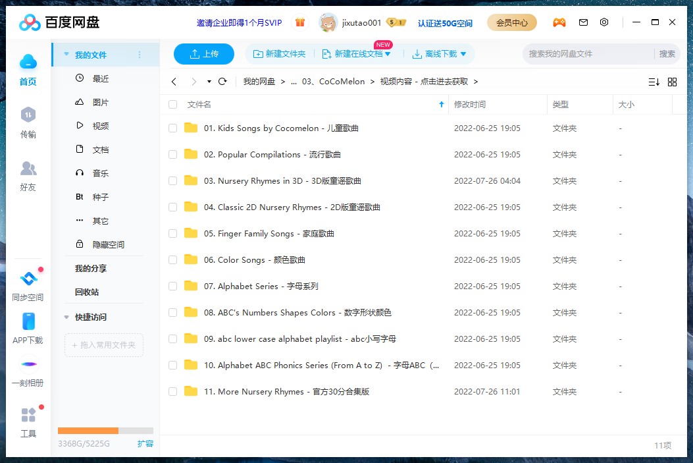Image resolution: width=693 pixels, height=463 pixels.
Task: Go back with the left arrow
Action: (x=174, y=82)
